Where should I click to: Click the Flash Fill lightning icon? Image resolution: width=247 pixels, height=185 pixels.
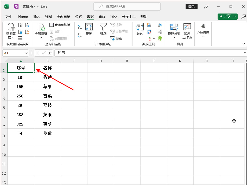(x=149, y=25)
